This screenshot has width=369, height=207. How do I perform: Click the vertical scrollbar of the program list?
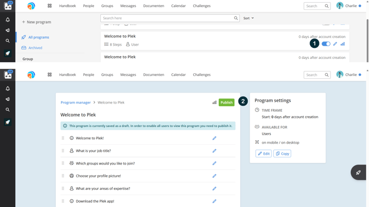(367, 40)
